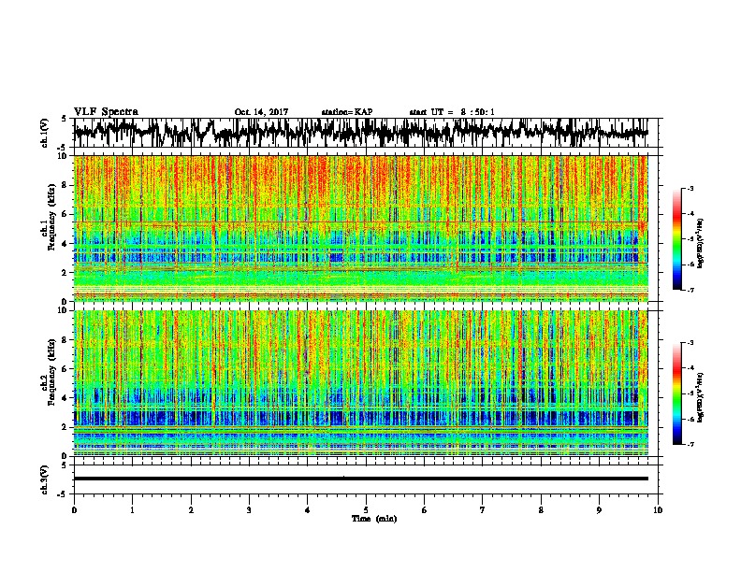The height and width of the screenshot is (572, 741).
Task: Click the '-7' label on ch.2 color bar
Action: [x=690, y=445]
